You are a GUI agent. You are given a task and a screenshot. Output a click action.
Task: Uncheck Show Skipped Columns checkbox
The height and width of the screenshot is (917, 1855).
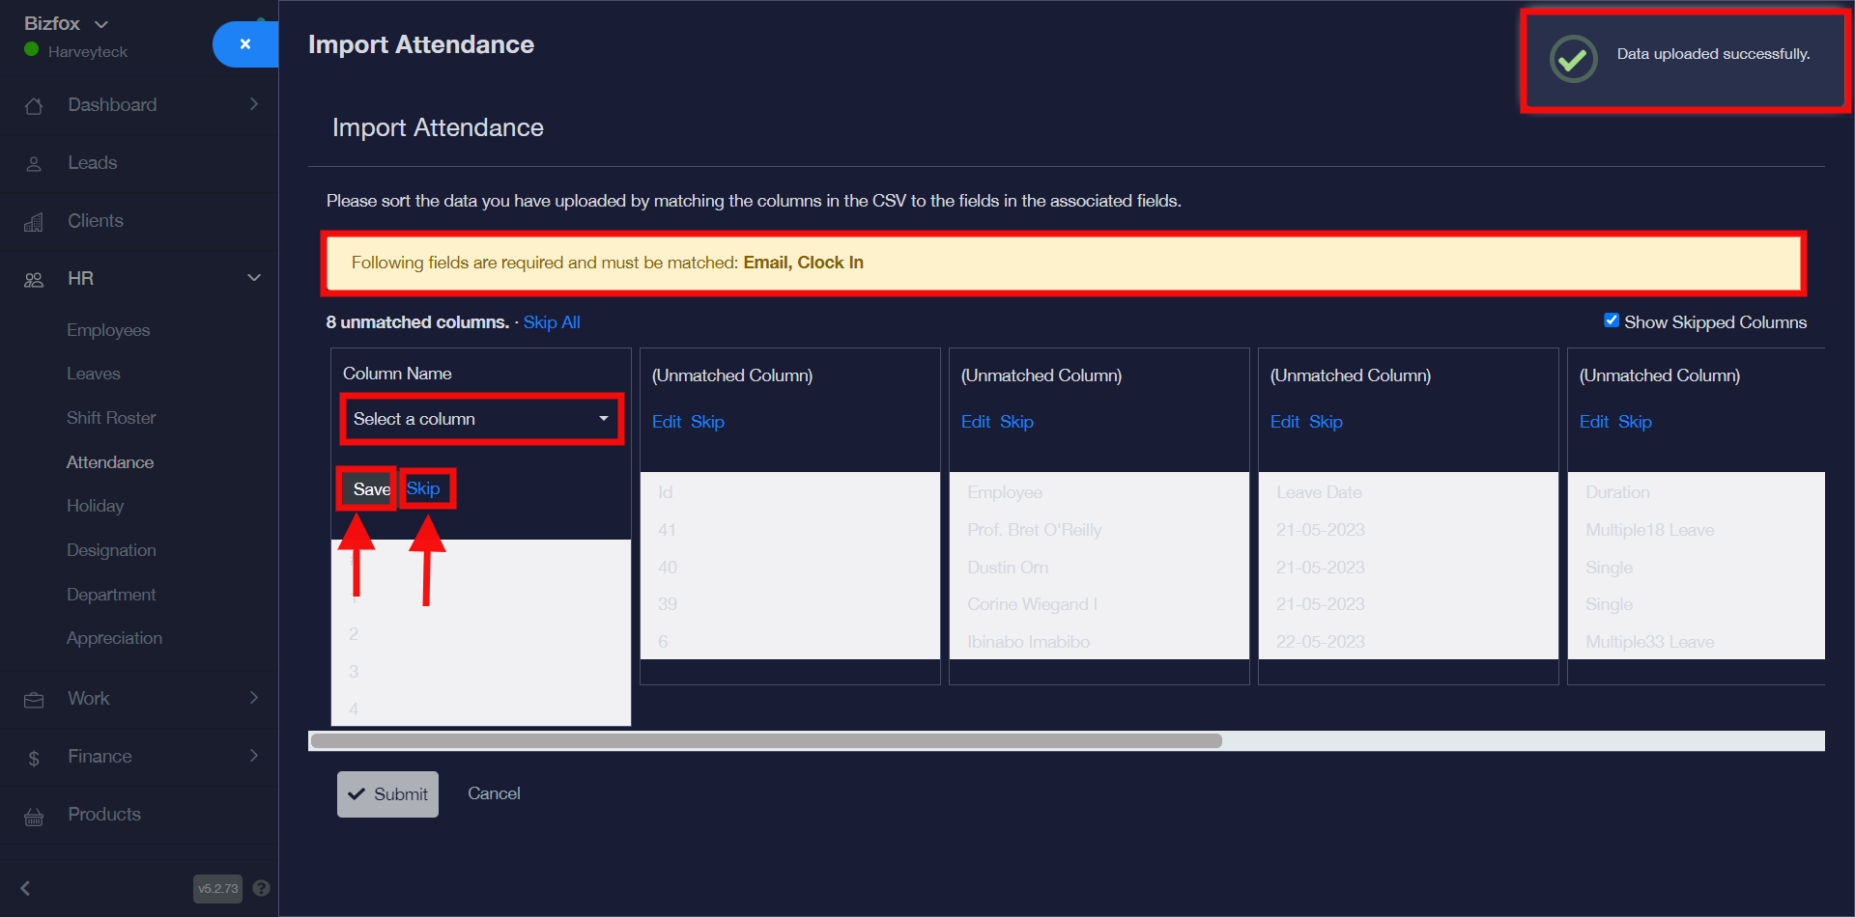[1611, 320]
